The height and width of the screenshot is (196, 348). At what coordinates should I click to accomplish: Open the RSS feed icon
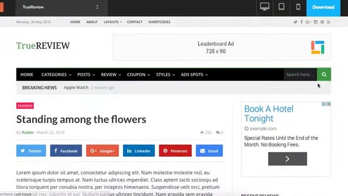point(328,22)
